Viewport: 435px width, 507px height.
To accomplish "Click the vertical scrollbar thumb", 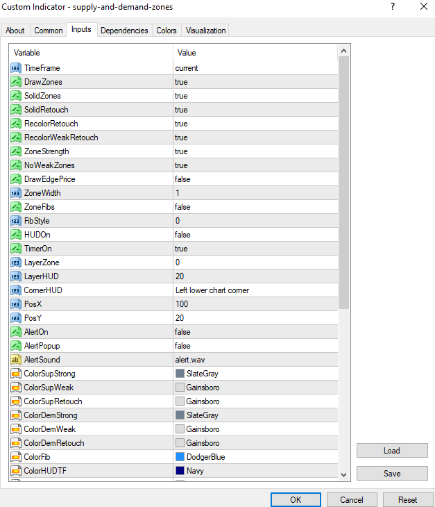I will (x=344, y=183).
